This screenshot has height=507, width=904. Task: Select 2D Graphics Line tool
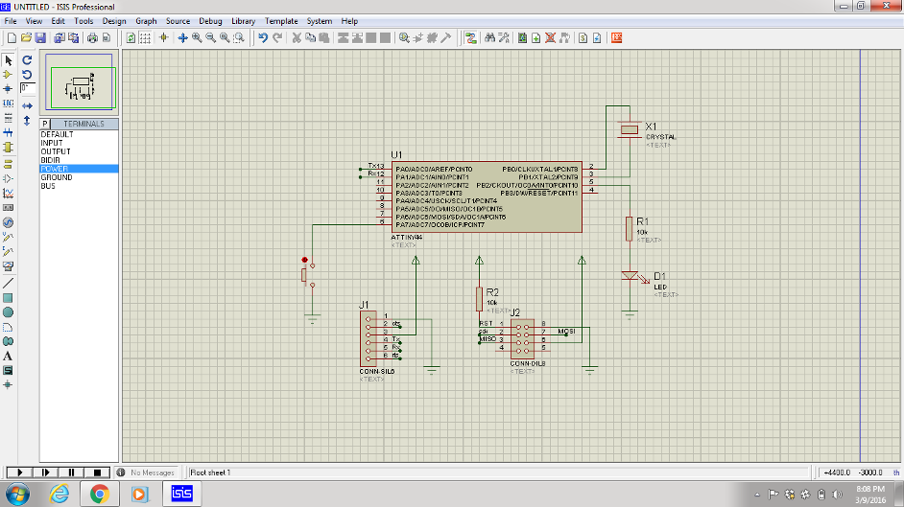click(x=8, y=283)
